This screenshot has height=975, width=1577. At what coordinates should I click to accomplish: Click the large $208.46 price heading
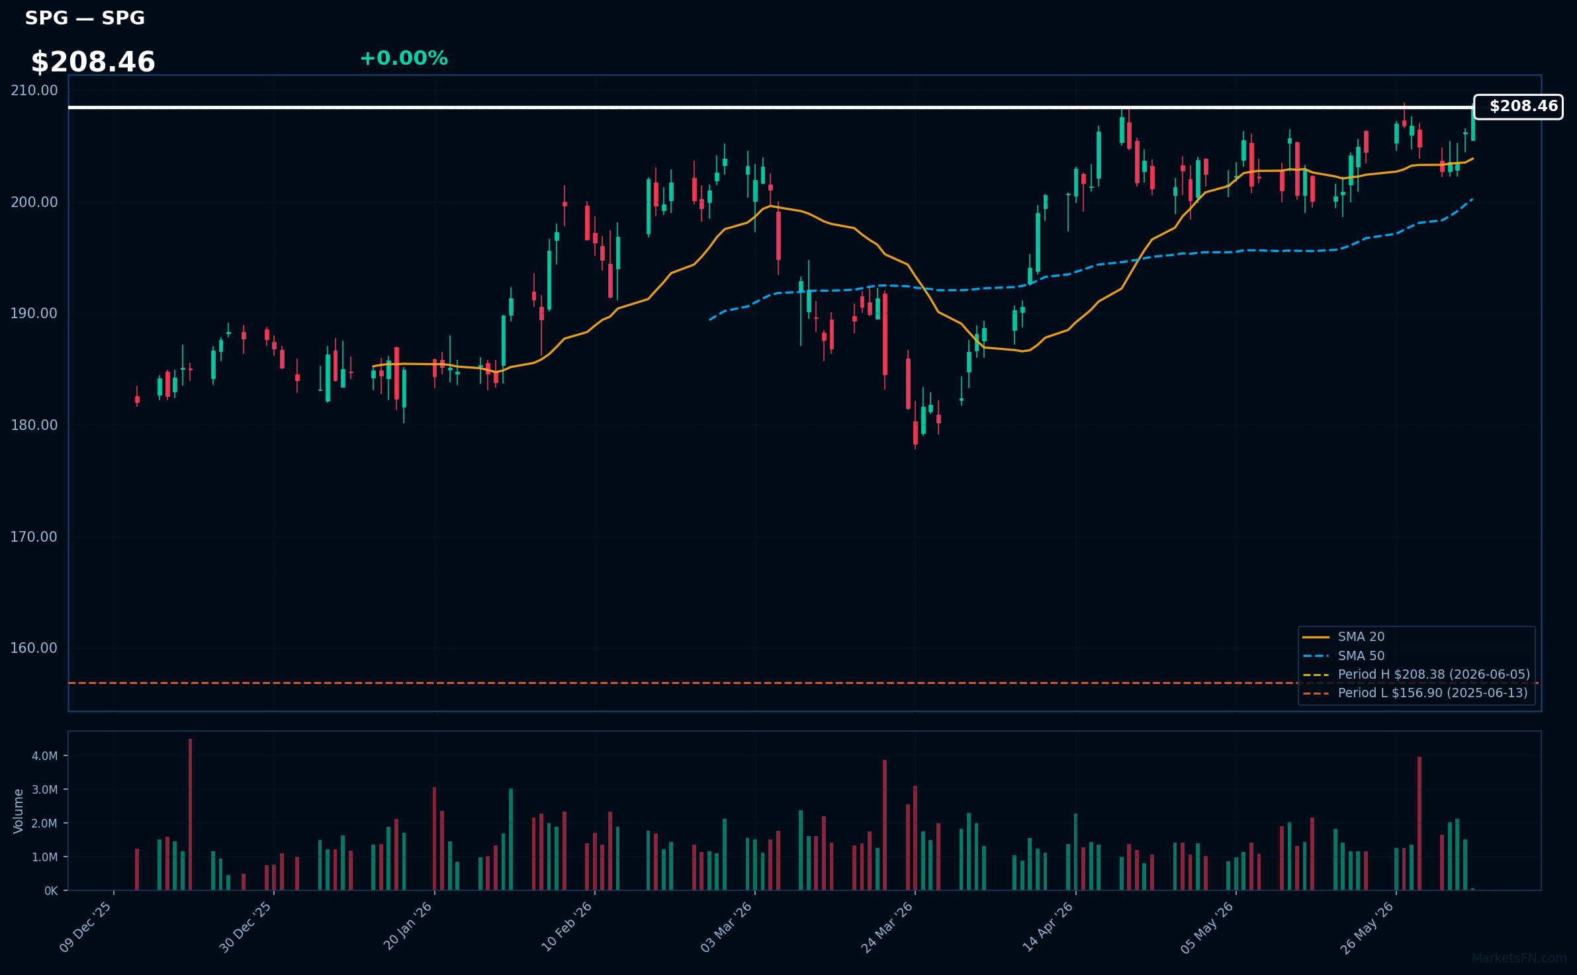click(x=93, y=62)
